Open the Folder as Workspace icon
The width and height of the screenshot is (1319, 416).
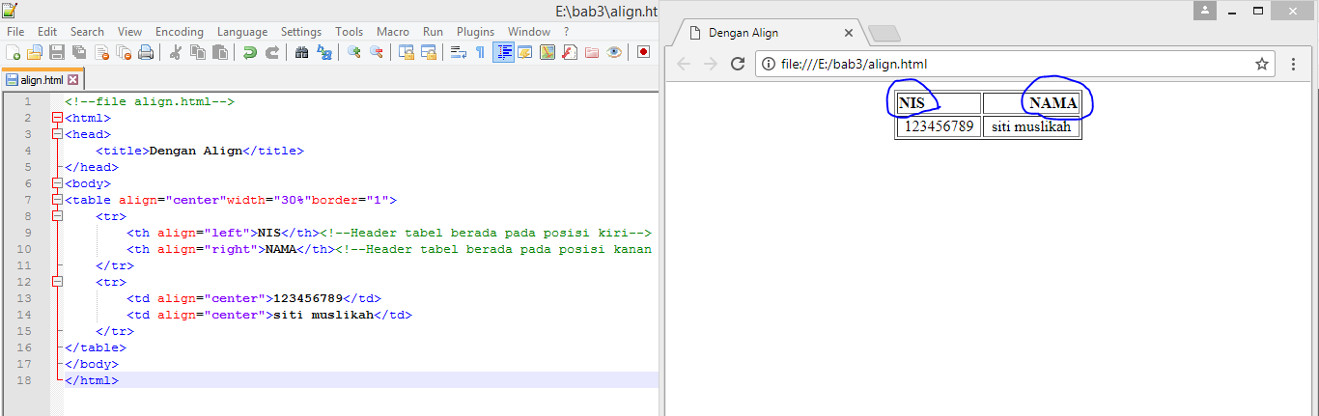(x=592, y=52)
